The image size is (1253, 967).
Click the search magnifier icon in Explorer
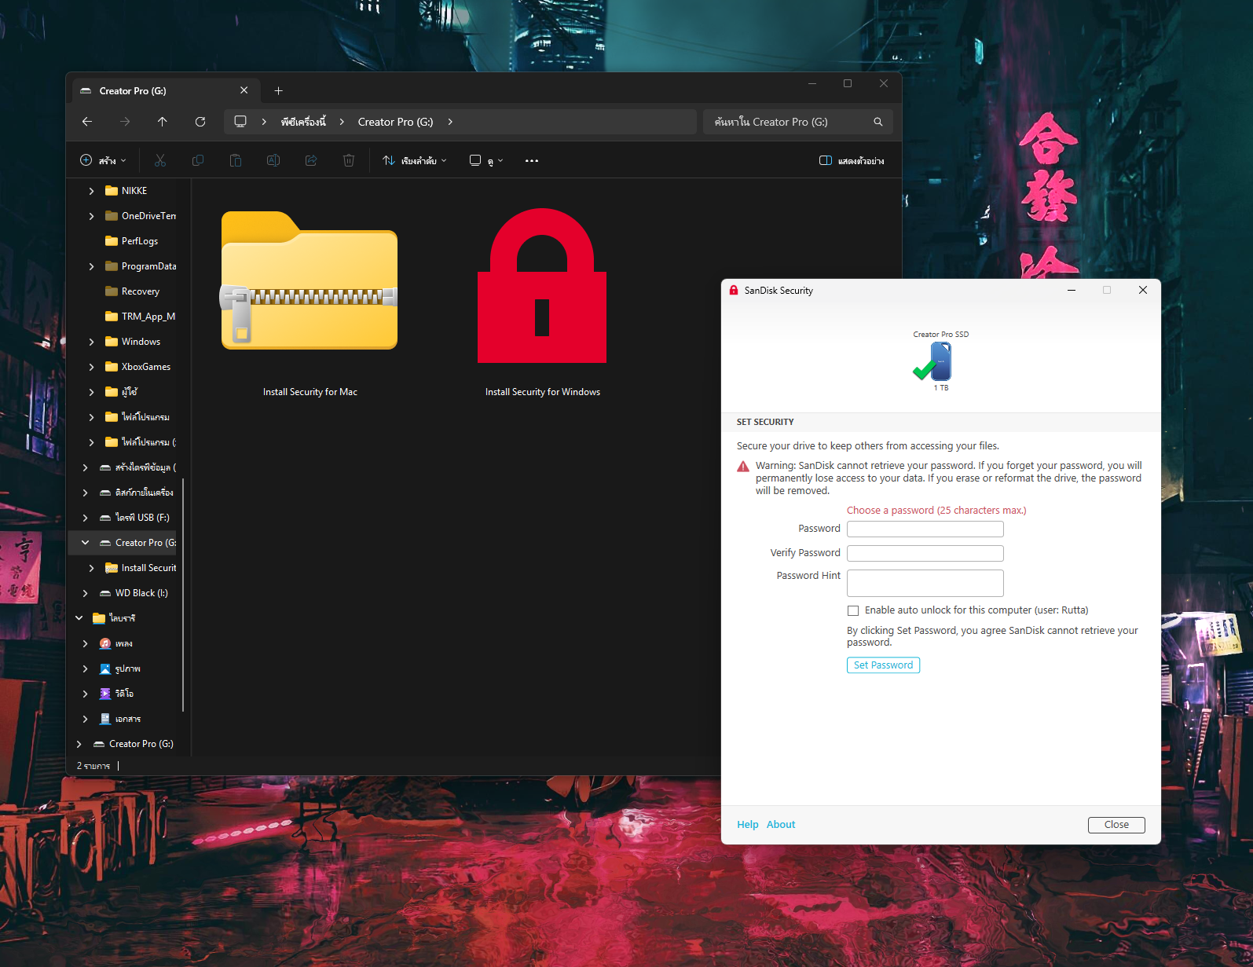[x=877, y=122]
